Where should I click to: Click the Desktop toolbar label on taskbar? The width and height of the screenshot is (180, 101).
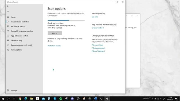[x=146, y=98]
